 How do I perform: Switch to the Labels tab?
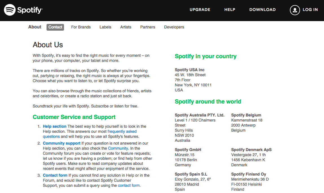pos(105,27)
